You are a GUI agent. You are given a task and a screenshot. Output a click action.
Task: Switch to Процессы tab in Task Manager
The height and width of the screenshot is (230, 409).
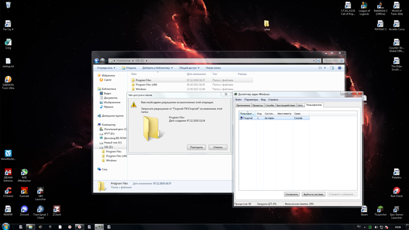pyautogui.click(x=258, y=105)
